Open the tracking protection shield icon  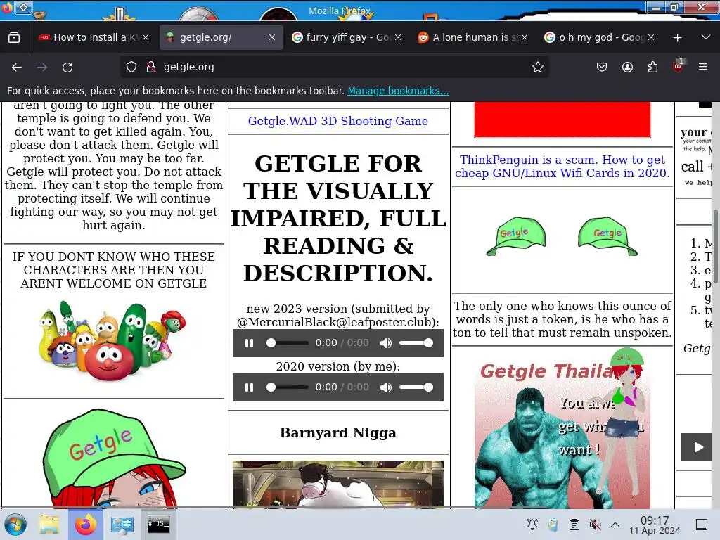tap(131, 67)
